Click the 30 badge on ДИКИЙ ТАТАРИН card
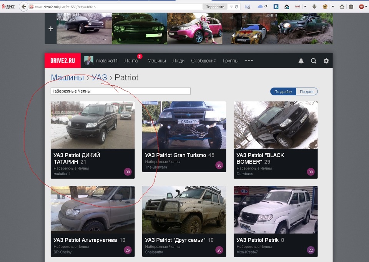This screenshot has width=369, height=262. [128, 172]
